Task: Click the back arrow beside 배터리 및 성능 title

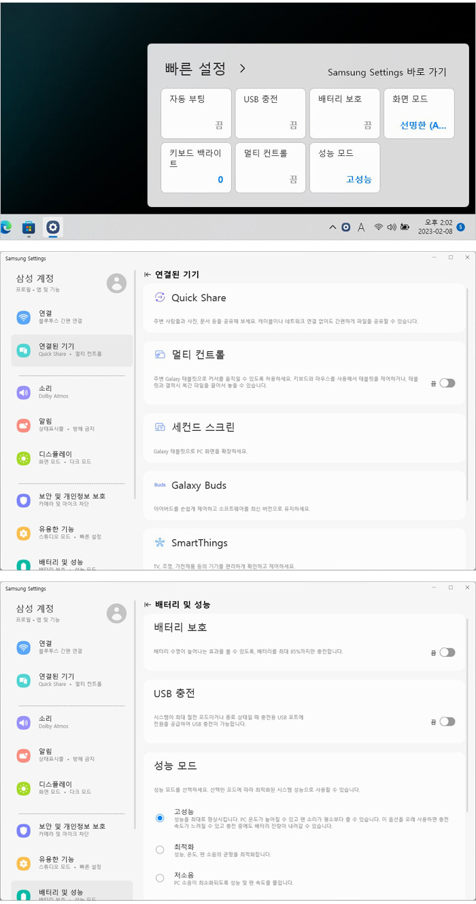Action: 148,604
